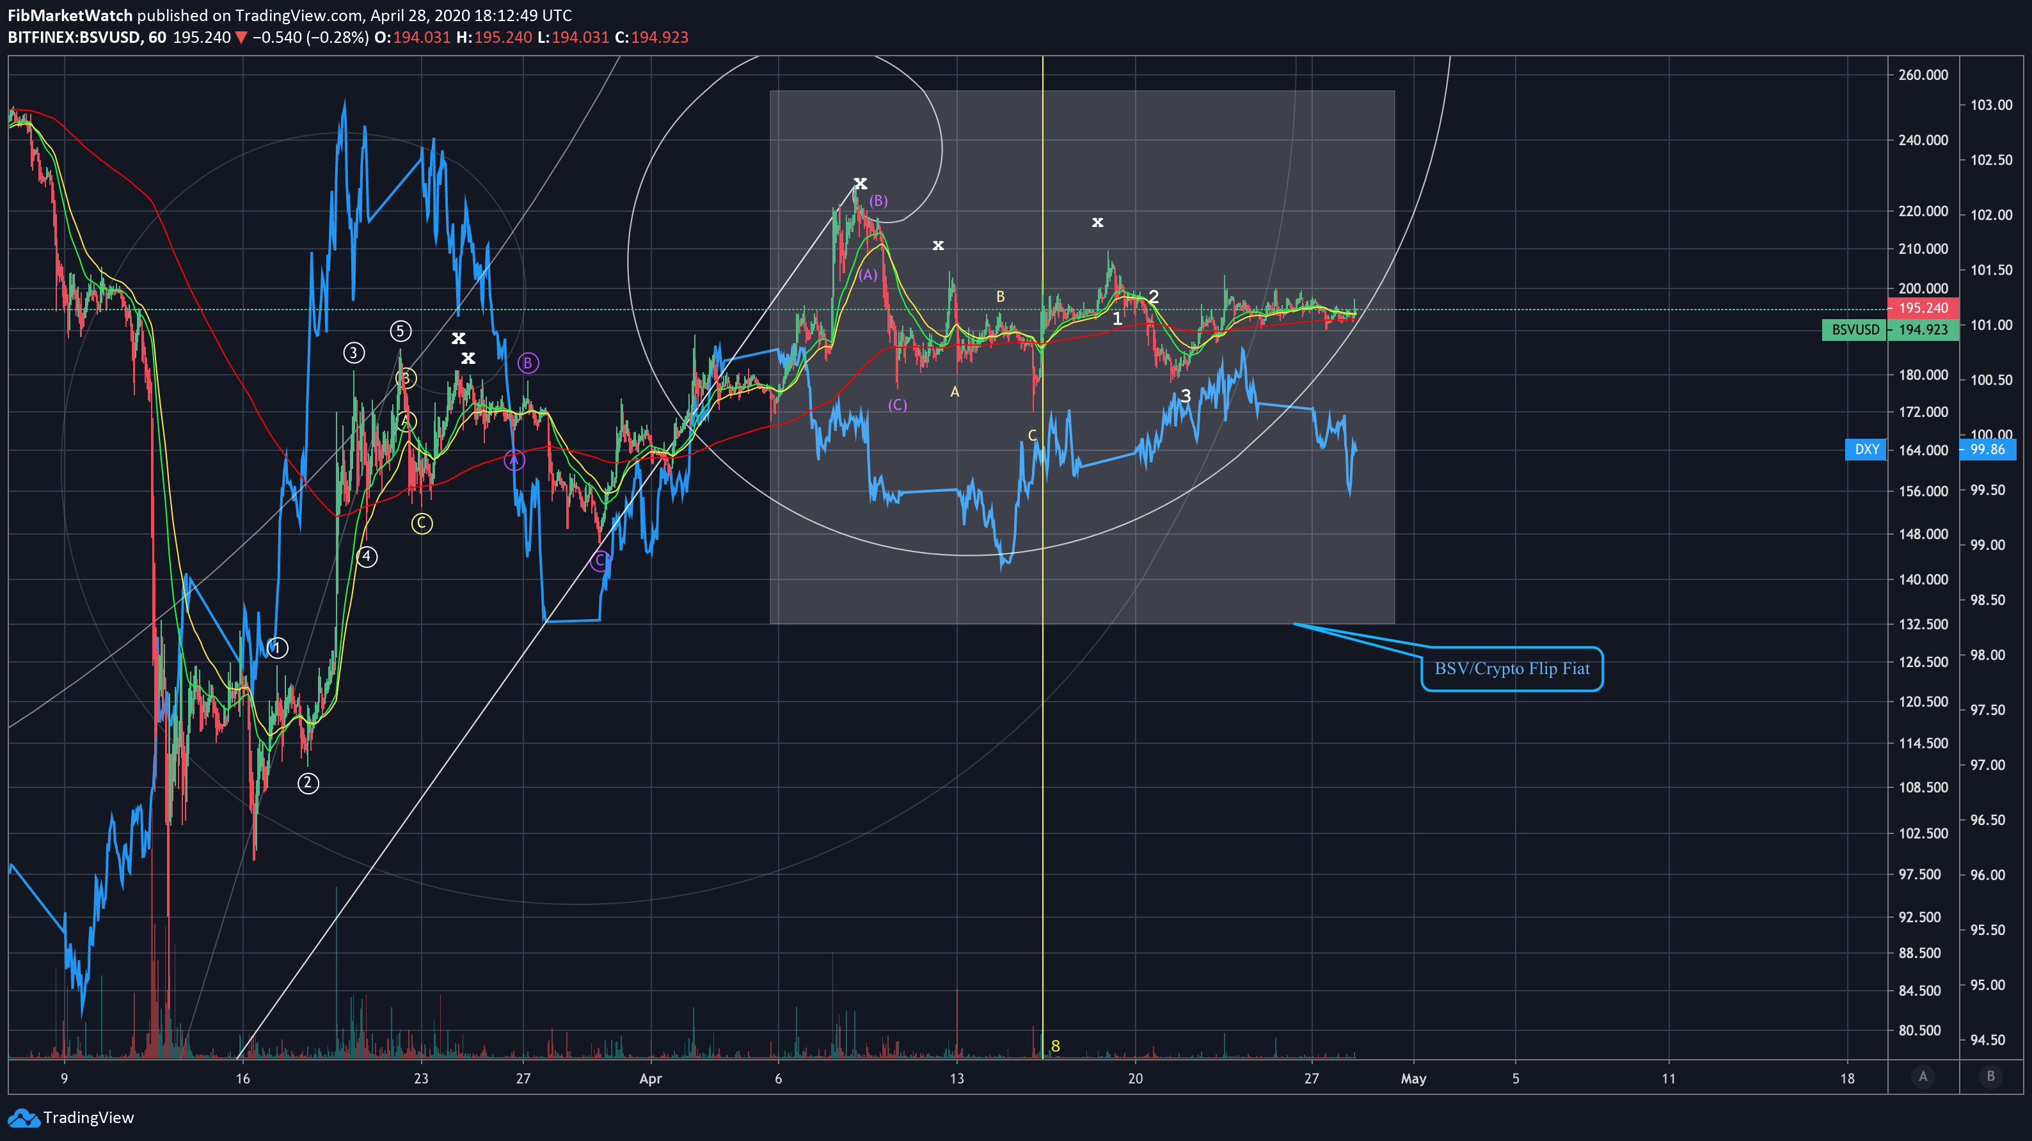This screenshot has height=1141, width=2032.
Task: Click the H:195.240 high value in header
Action: [x=495, y=37]
